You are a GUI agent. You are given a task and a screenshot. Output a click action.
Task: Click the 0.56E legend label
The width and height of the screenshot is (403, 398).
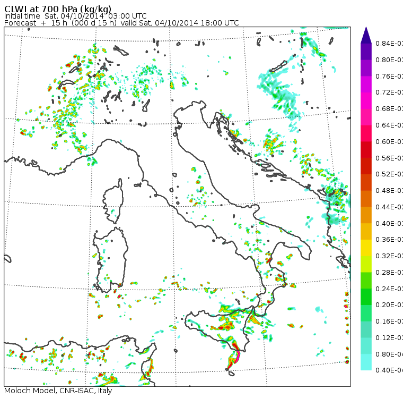click(389, 158)
